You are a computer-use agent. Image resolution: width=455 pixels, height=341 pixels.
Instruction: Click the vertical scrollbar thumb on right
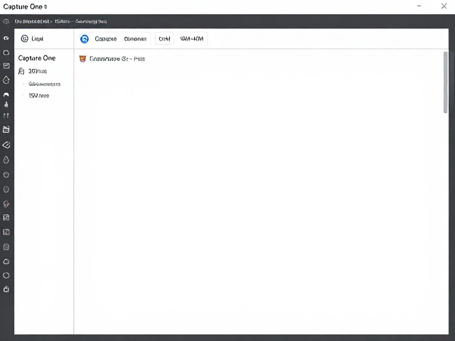click(446, 82)
